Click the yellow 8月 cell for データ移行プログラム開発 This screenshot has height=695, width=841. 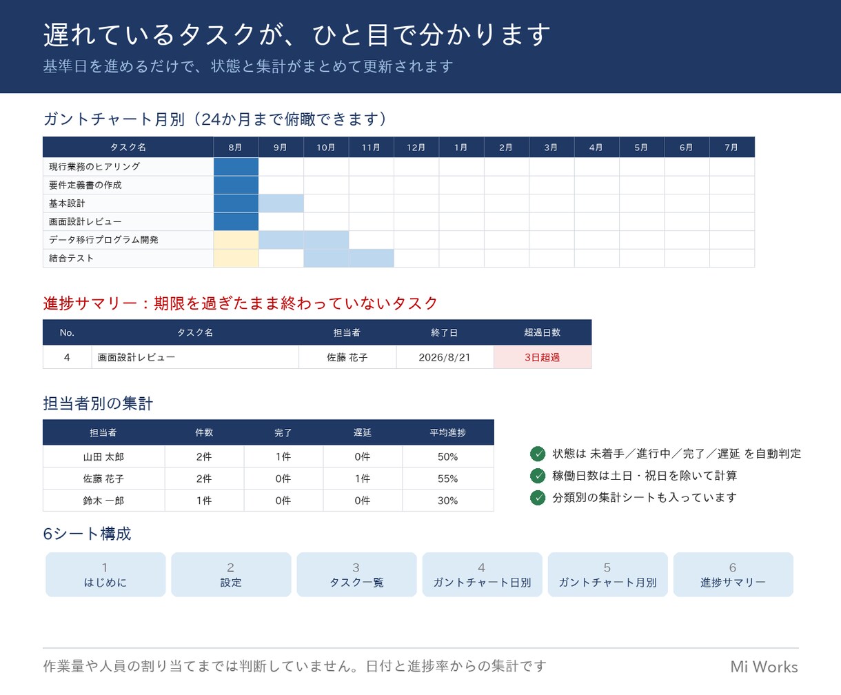pyautogui.click(x=236, y=240)
